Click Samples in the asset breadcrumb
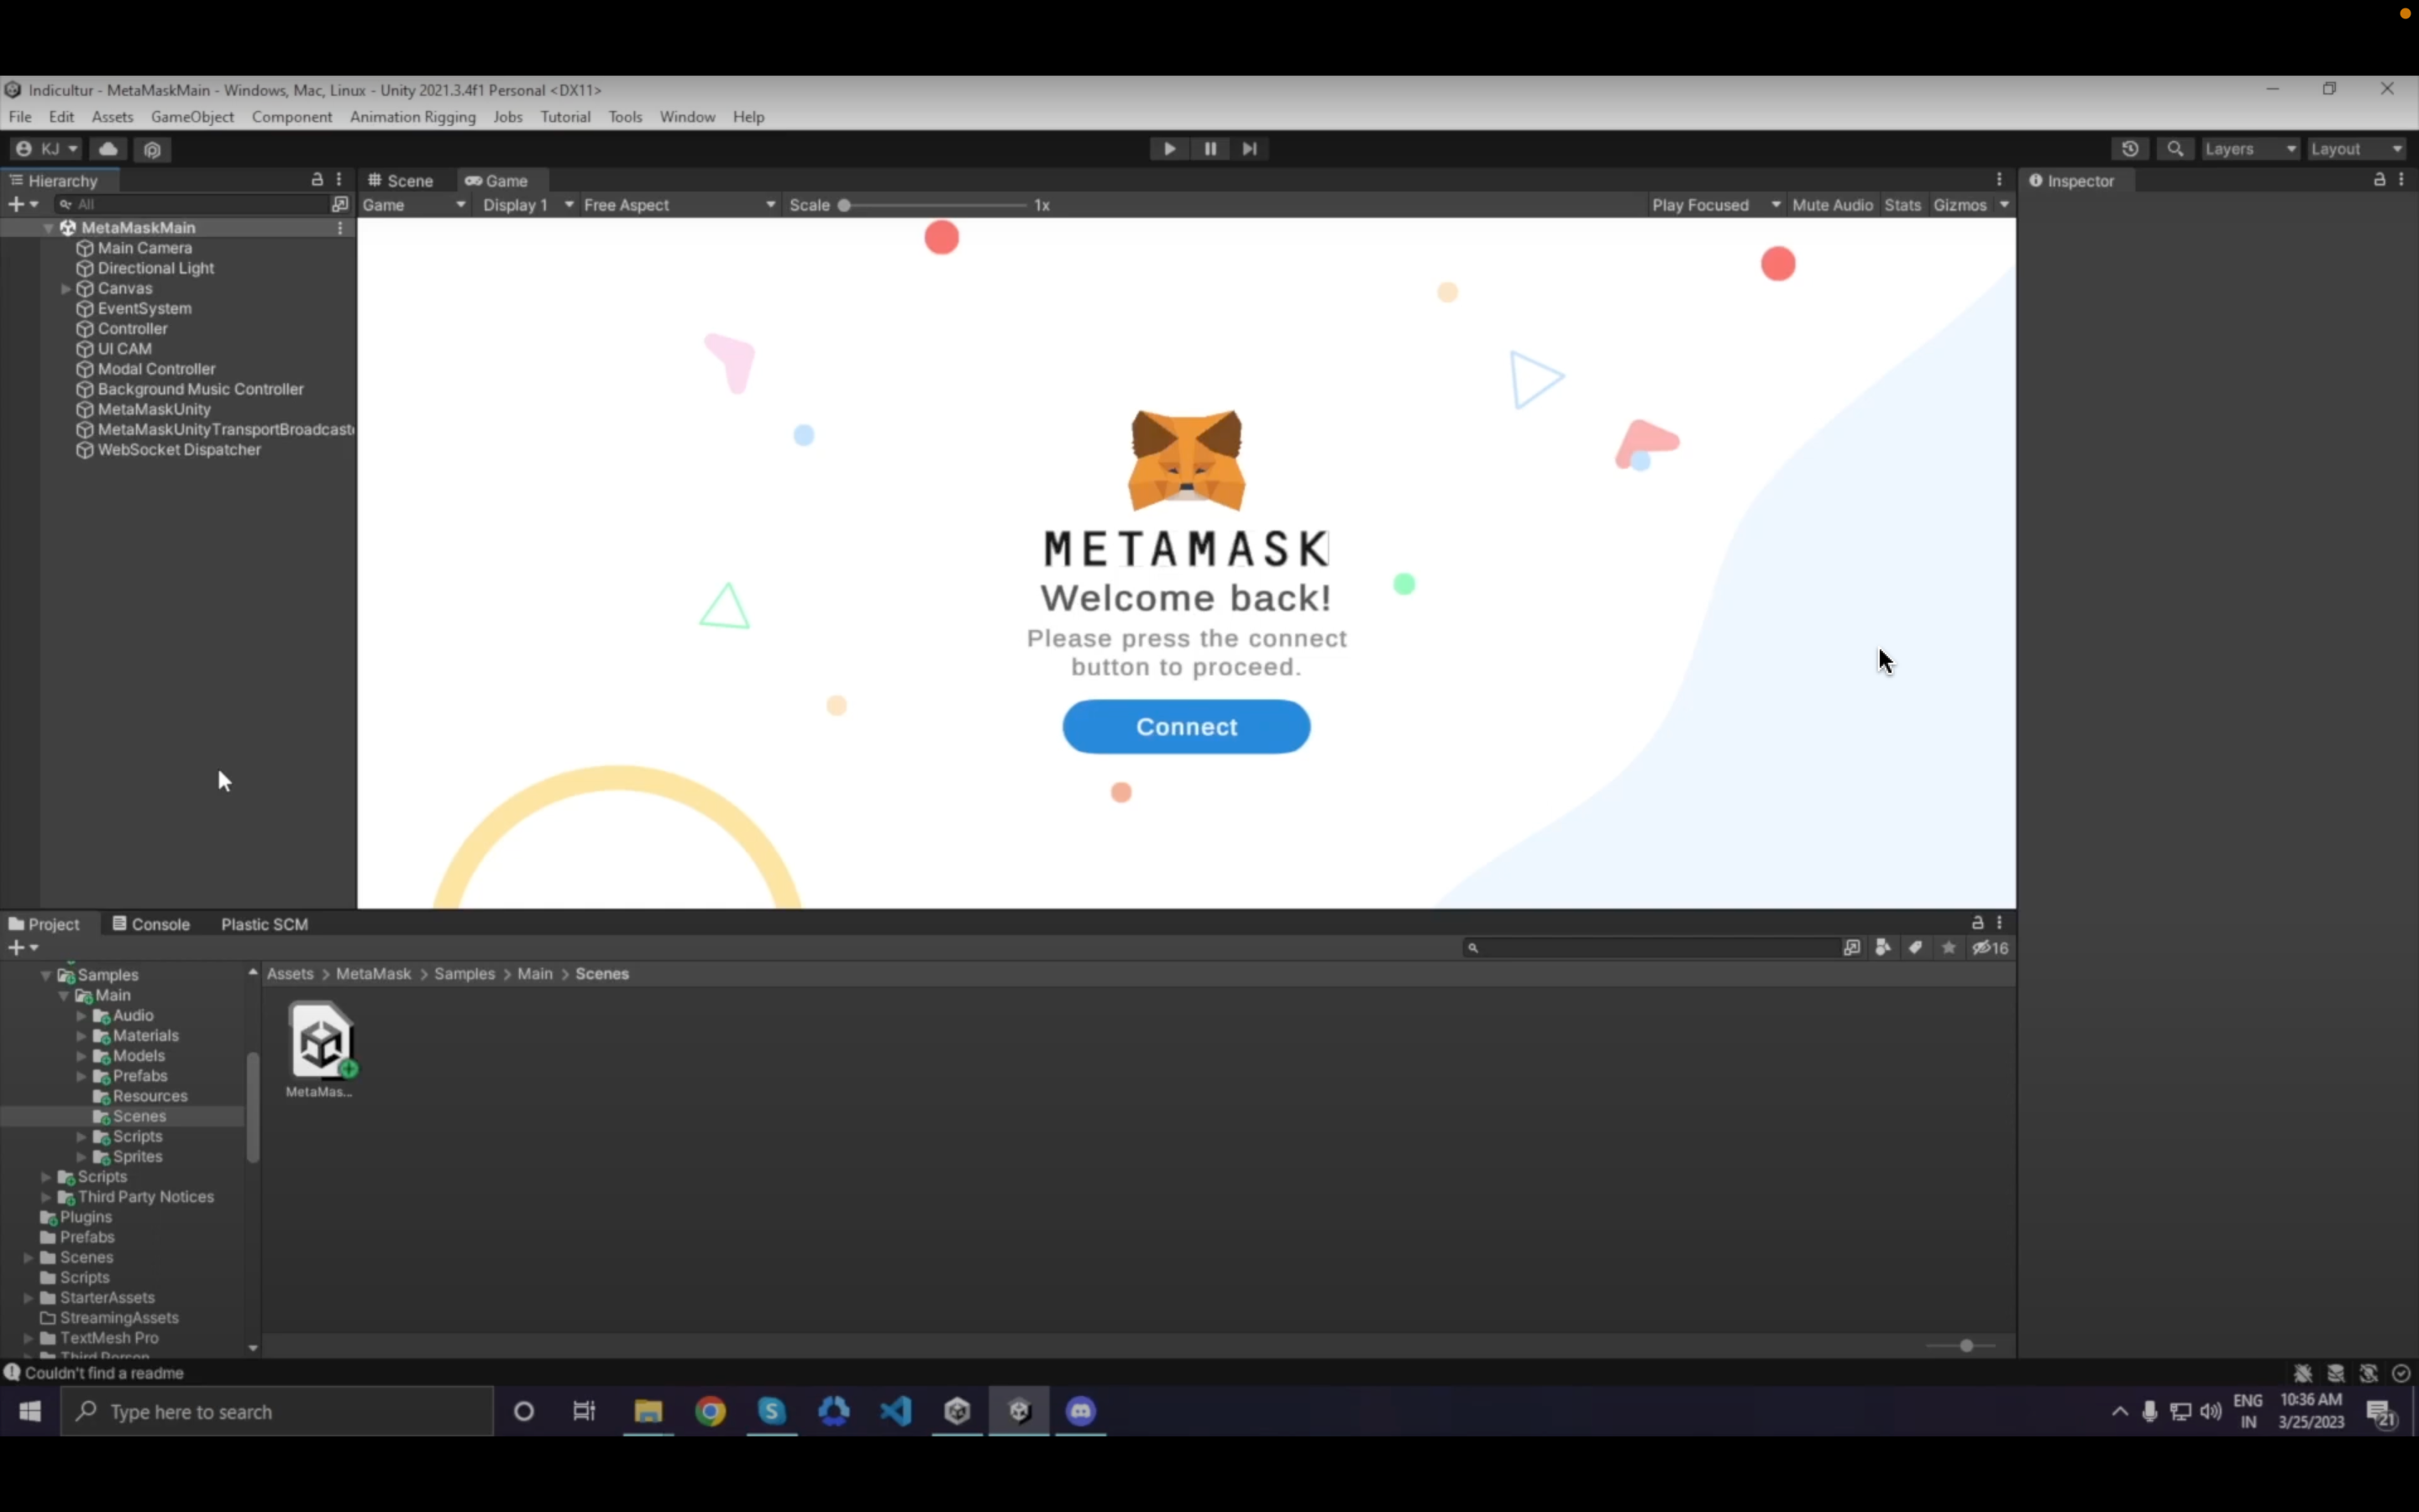Screen dimensions: 2419x1512 tap(464, 974)
